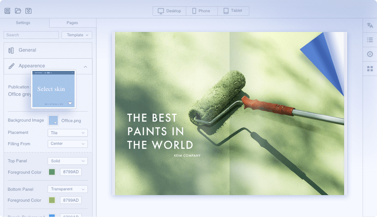Open the Template dropdown
This screenshot has width=377, height=217.
77,35
